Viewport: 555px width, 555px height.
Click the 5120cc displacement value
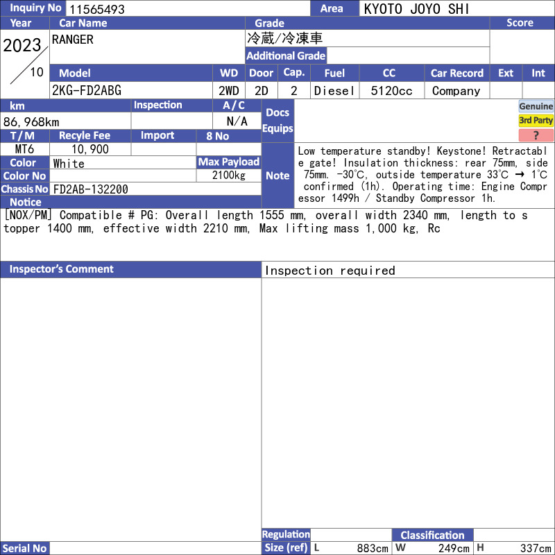click(391, 91)
